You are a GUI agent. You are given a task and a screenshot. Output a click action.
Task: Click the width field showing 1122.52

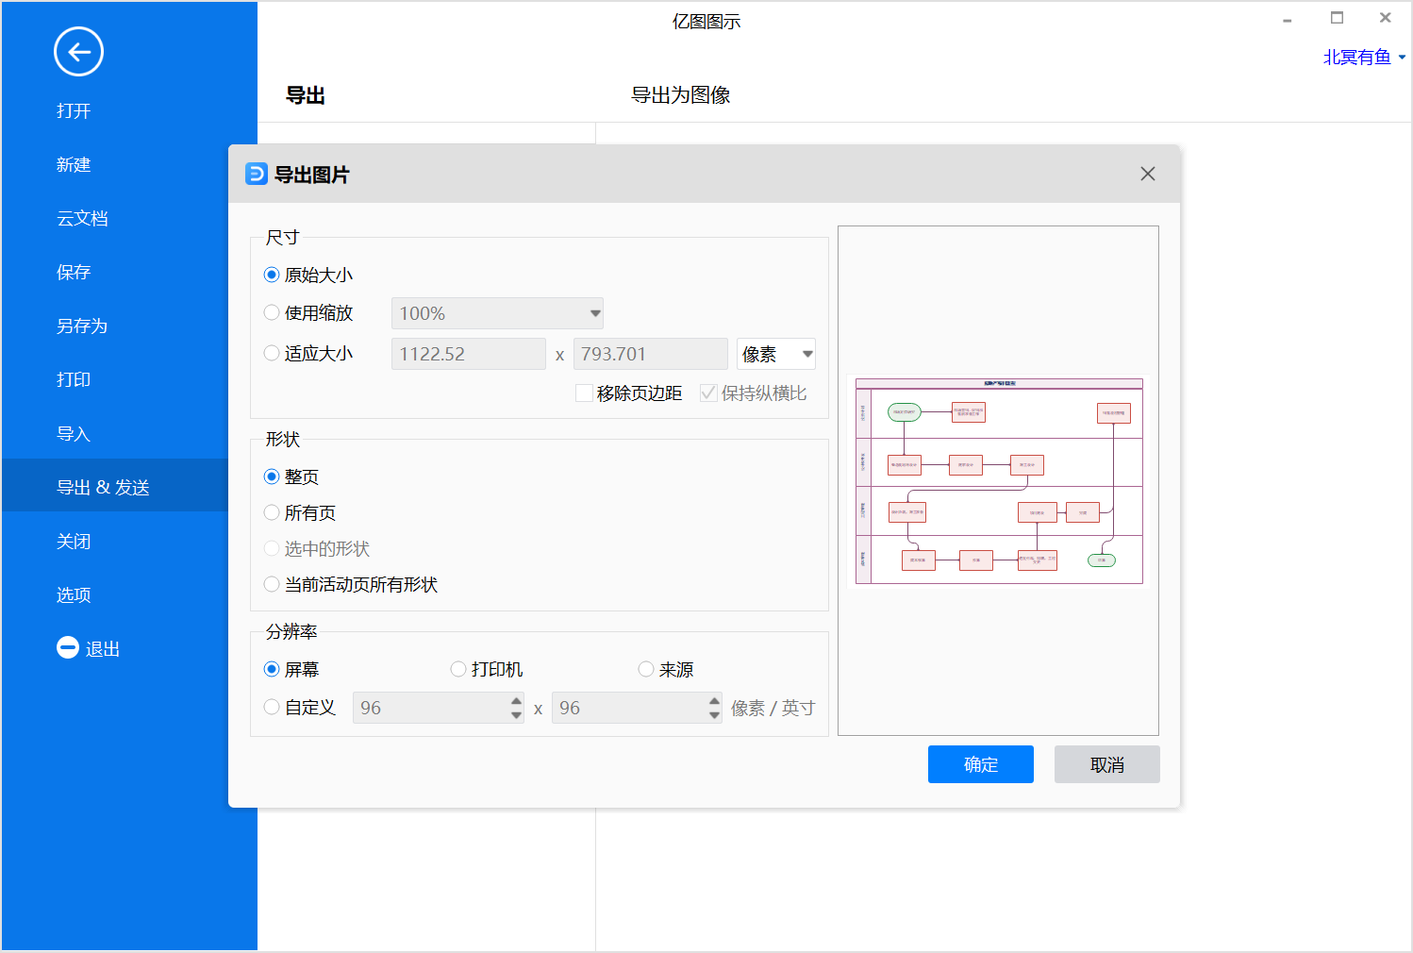pyautogui.click(x=469, y=354)
